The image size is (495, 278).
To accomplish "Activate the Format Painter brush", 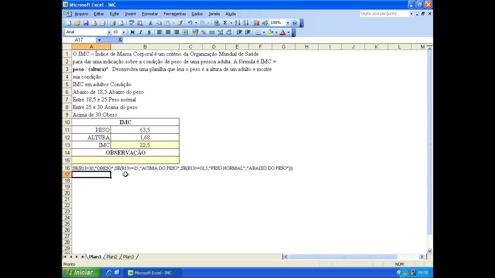I will [x=180, y=23].
